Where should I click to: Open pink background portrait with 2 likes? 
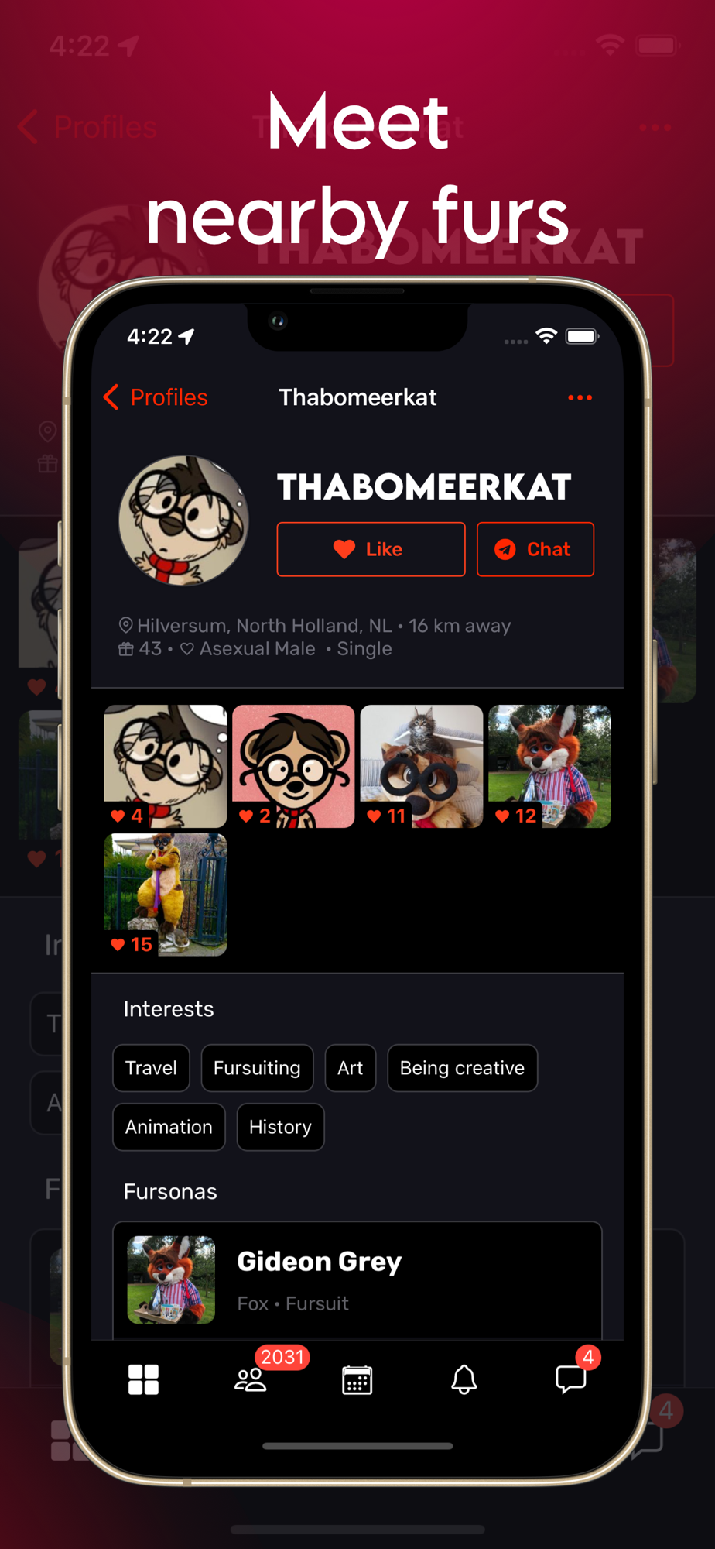pos(293,766)
